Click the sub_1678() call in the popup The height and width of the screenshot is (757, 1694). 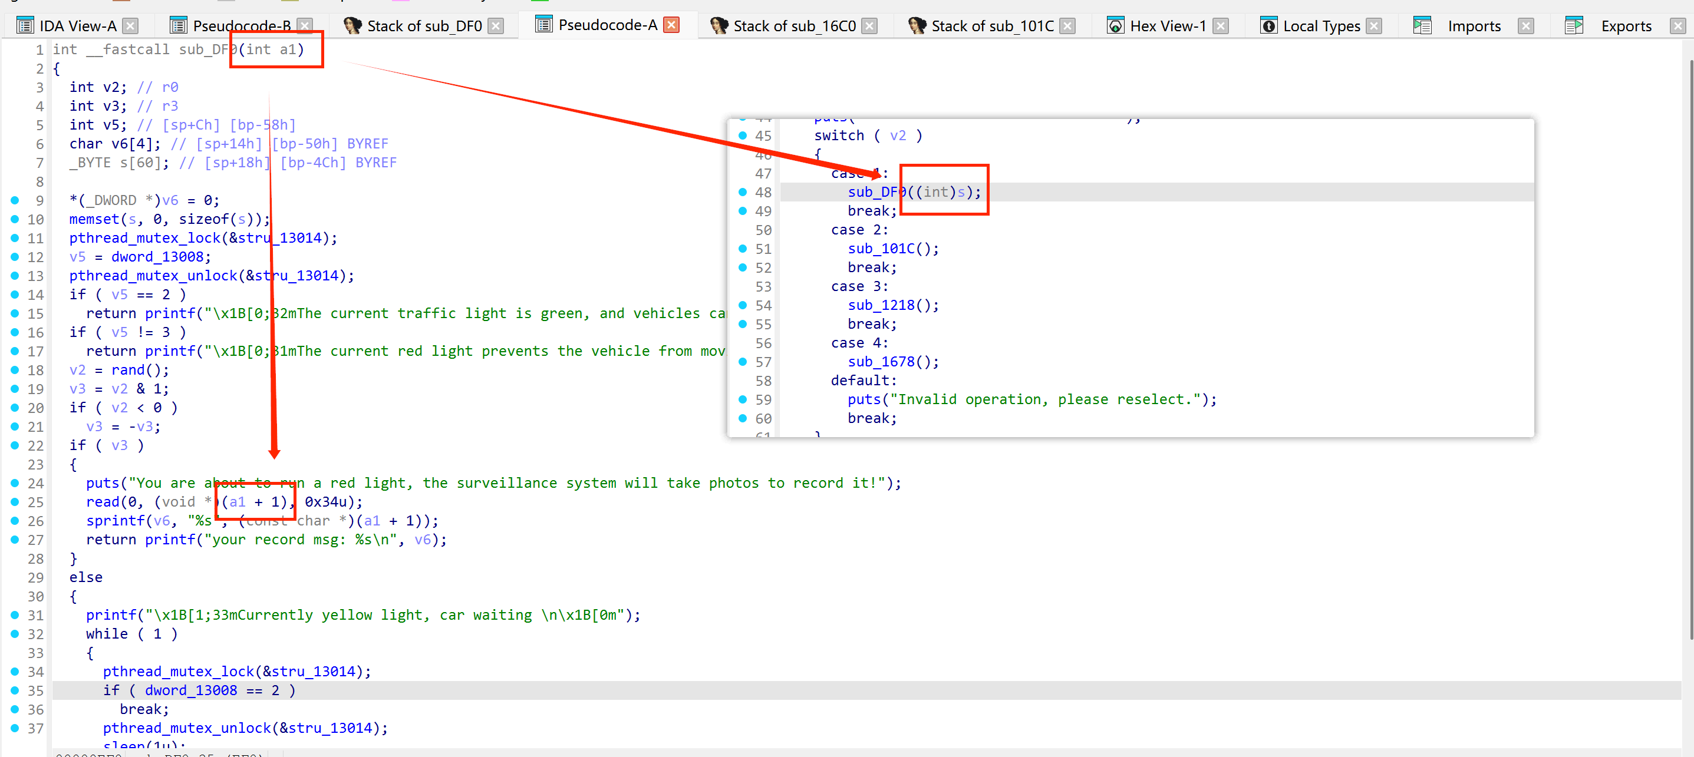tap(893, 361)
